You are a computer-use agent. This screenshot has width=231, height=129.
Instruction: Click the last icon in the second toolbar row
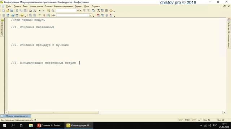pos(111,15)
